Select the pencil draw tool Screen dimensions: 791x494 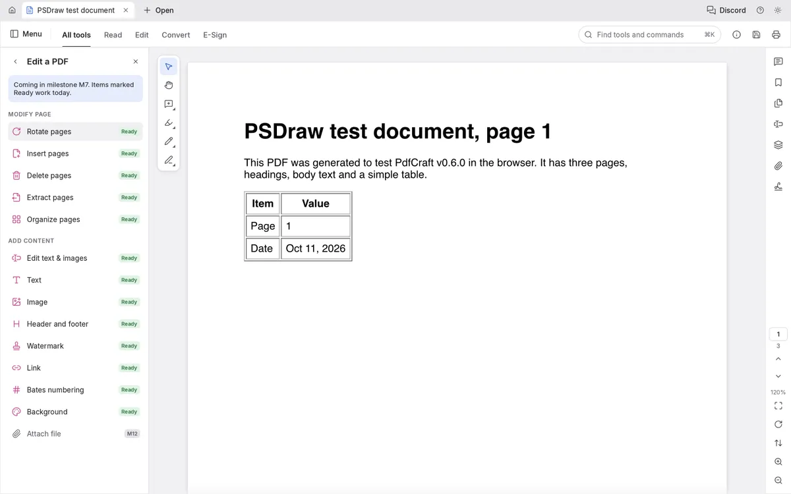click(x=169, y=142)
